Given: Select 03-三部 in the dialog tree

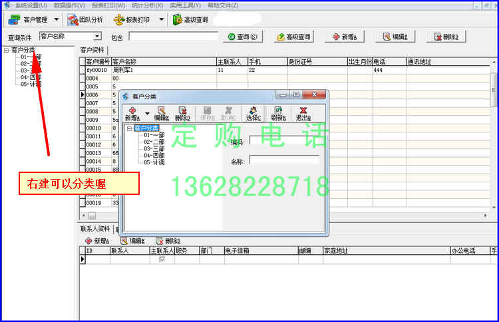Looking at the screenshot, I should point(154,148).
